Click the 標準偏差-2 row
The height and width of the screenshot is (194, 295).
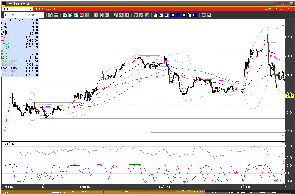point(20,75)
